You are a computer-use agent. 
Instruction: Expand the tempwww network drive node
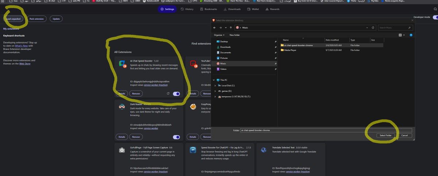point(215,96)
